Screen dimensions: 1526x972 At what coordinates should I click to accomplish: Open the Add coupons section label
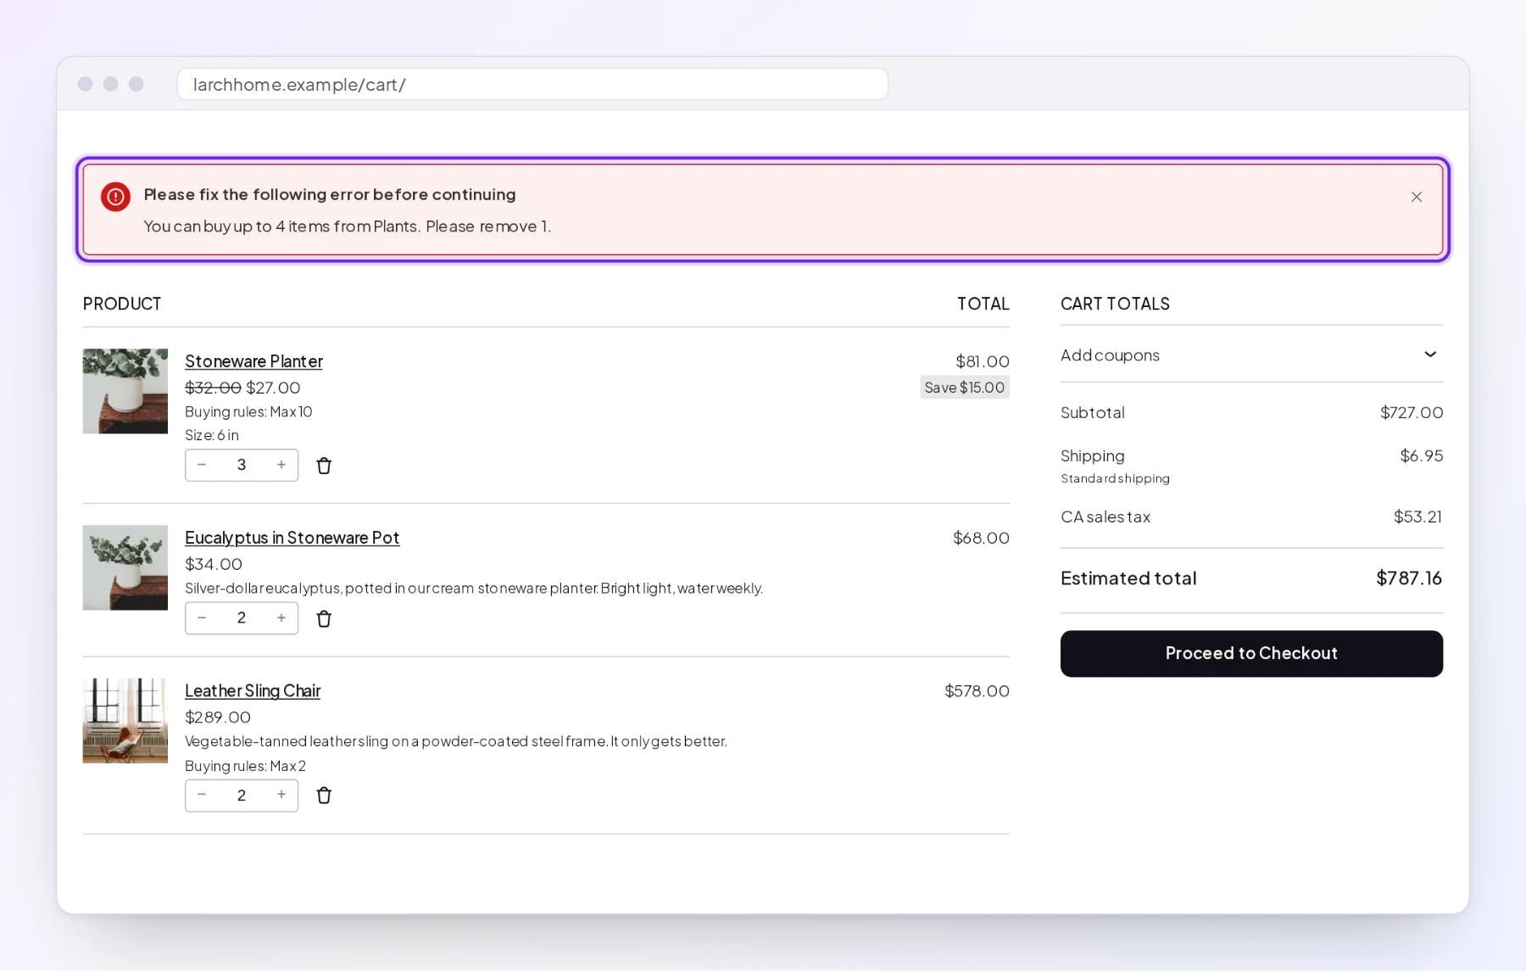pos(1110,355)
